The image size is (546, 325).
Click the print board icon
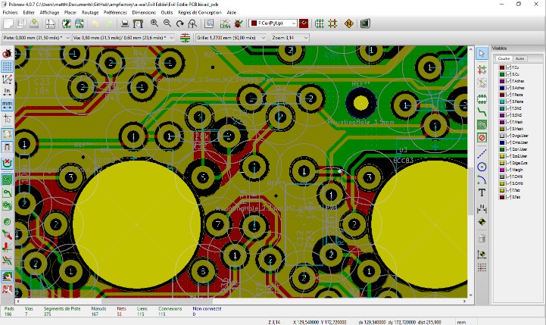(125, 24)
